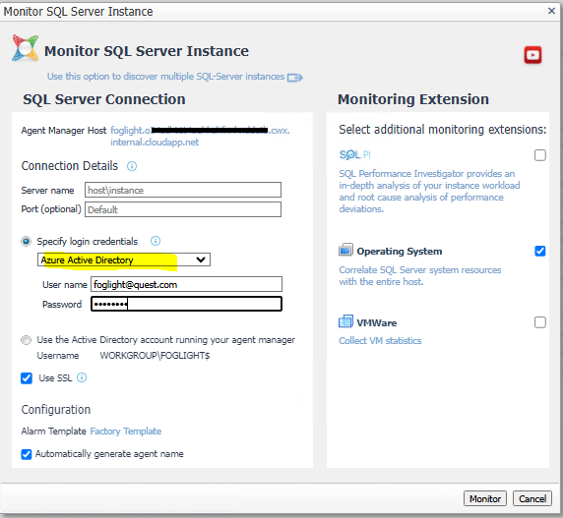Click the Monitoring Extension heading
This screenshot has width=563, height=518.
click(x=413, y=99)
